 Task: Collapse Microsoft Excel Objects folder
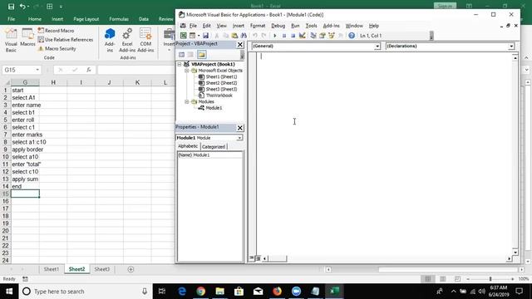point(186,71)
